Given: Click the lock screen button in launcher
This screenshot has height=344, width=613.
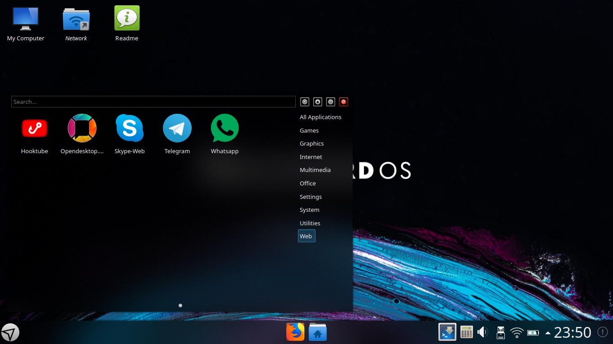Looking at the screenshot, I should tap(318, 102).
